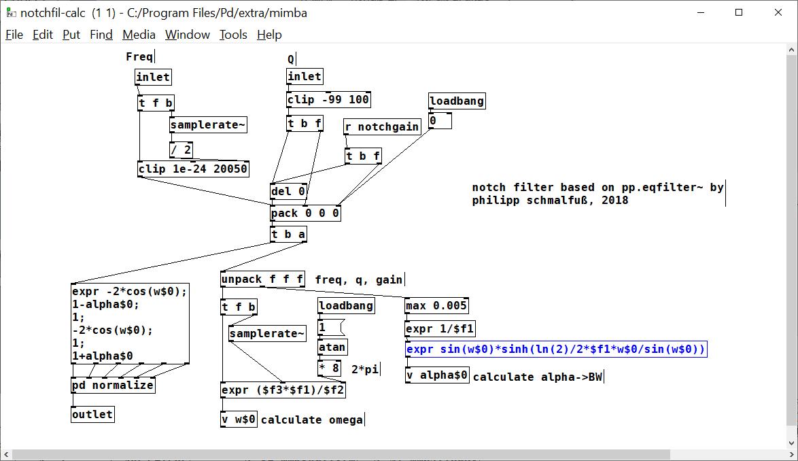The width and height of the screenshot is (798, 461).
Task: Select the del 0 object
Action: pyautogui.click(x=289, y=192)
